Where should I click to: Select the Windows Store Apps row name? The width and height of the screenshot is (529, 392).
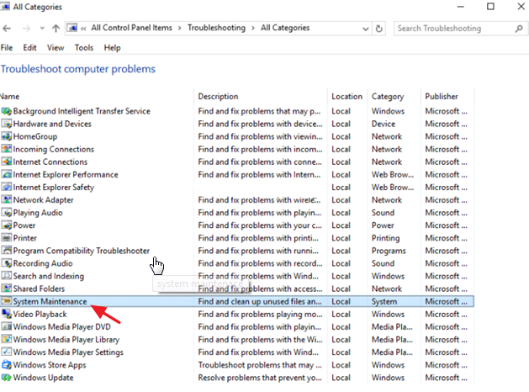tap(50, 365)
